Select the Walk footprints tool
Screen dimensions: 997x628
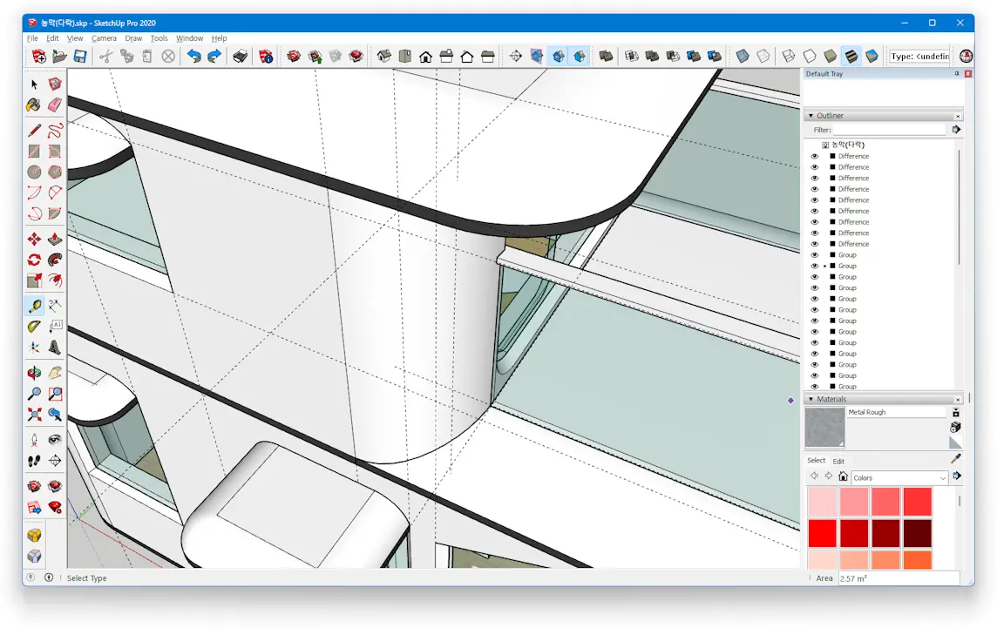pos(34,461)
